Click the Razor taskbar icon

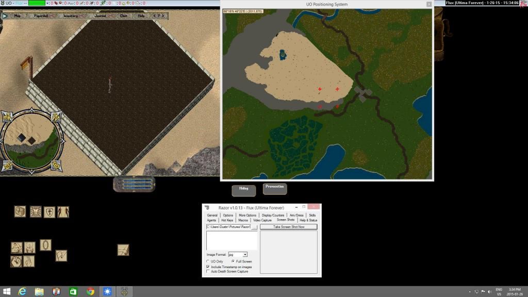[124, 291]
